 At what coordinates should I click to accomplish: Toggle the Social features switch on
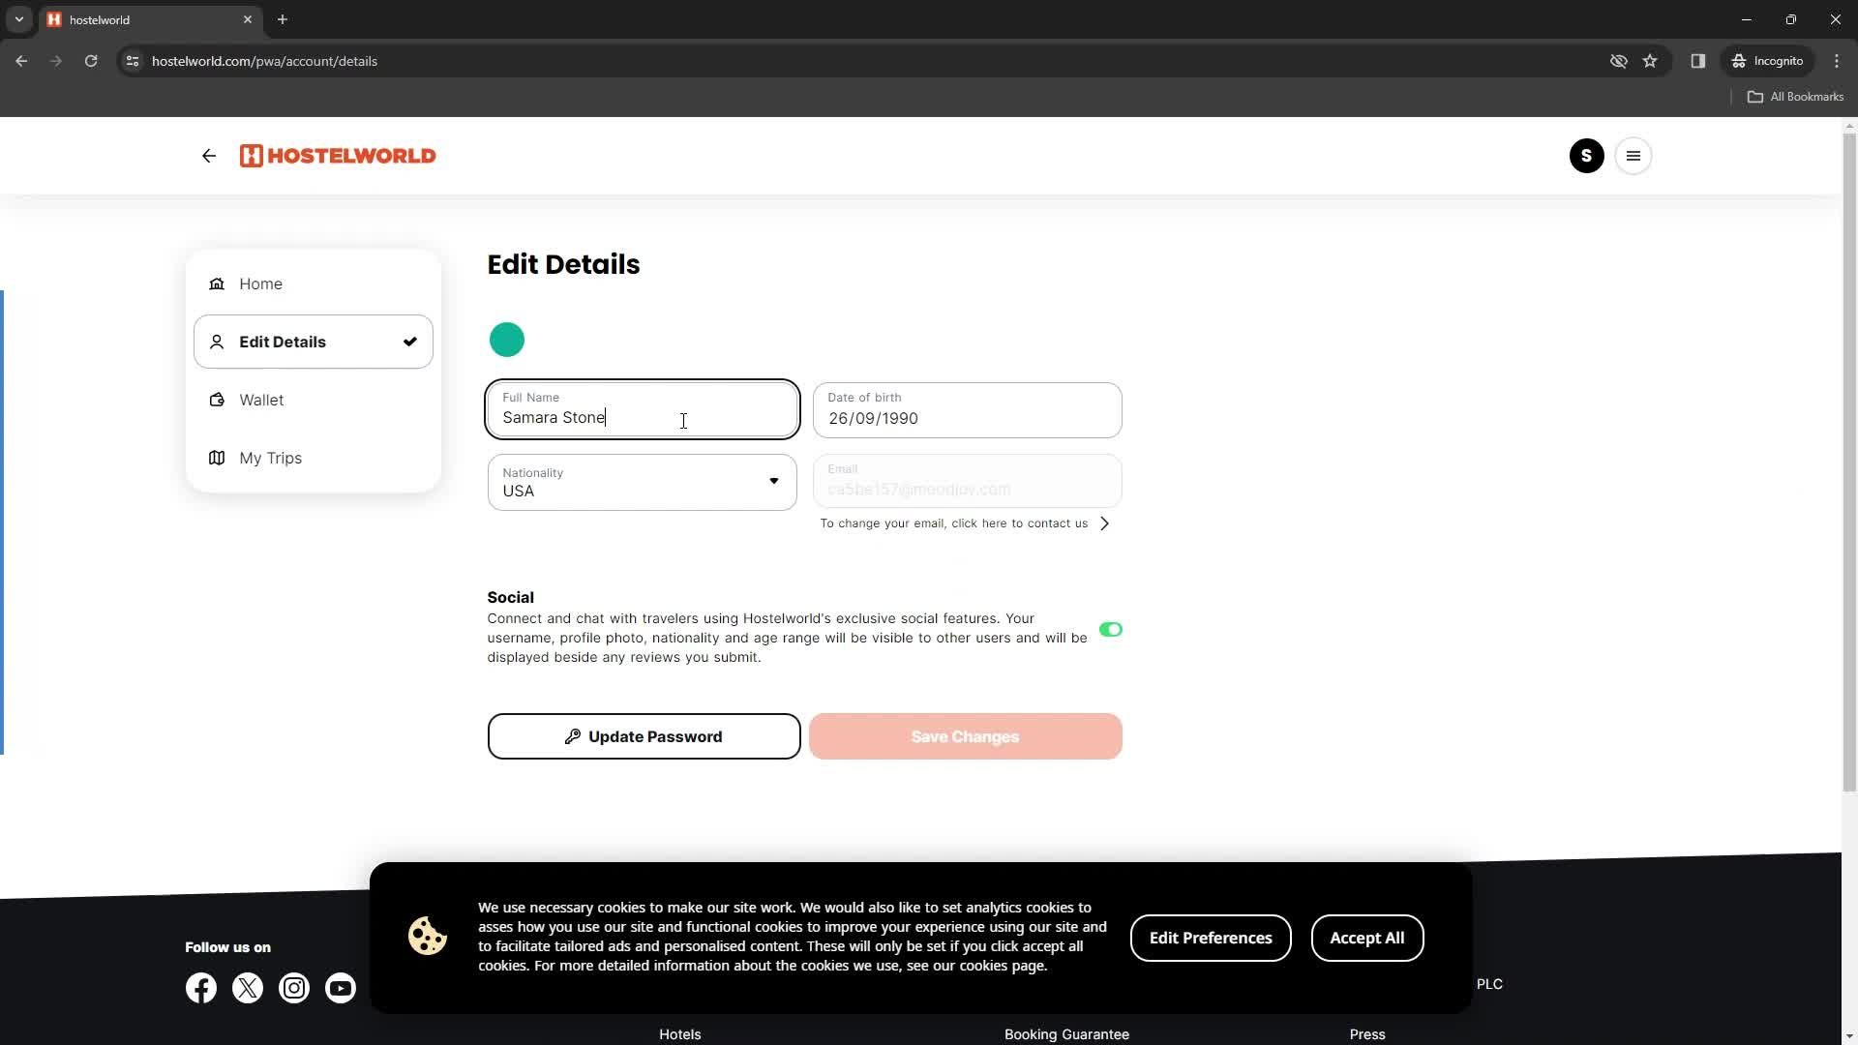(1109, 628)
